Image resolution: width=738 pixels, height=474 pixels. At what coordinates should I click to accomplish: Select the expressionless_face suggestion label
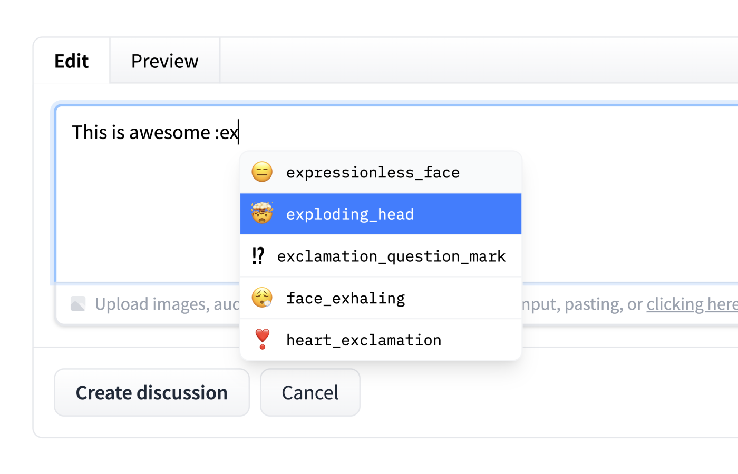(373, 172)
